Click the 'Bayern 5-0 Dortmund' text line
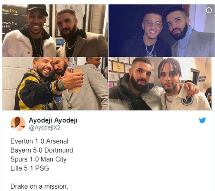This screenshot has height=191, width=215. point(42,150)
